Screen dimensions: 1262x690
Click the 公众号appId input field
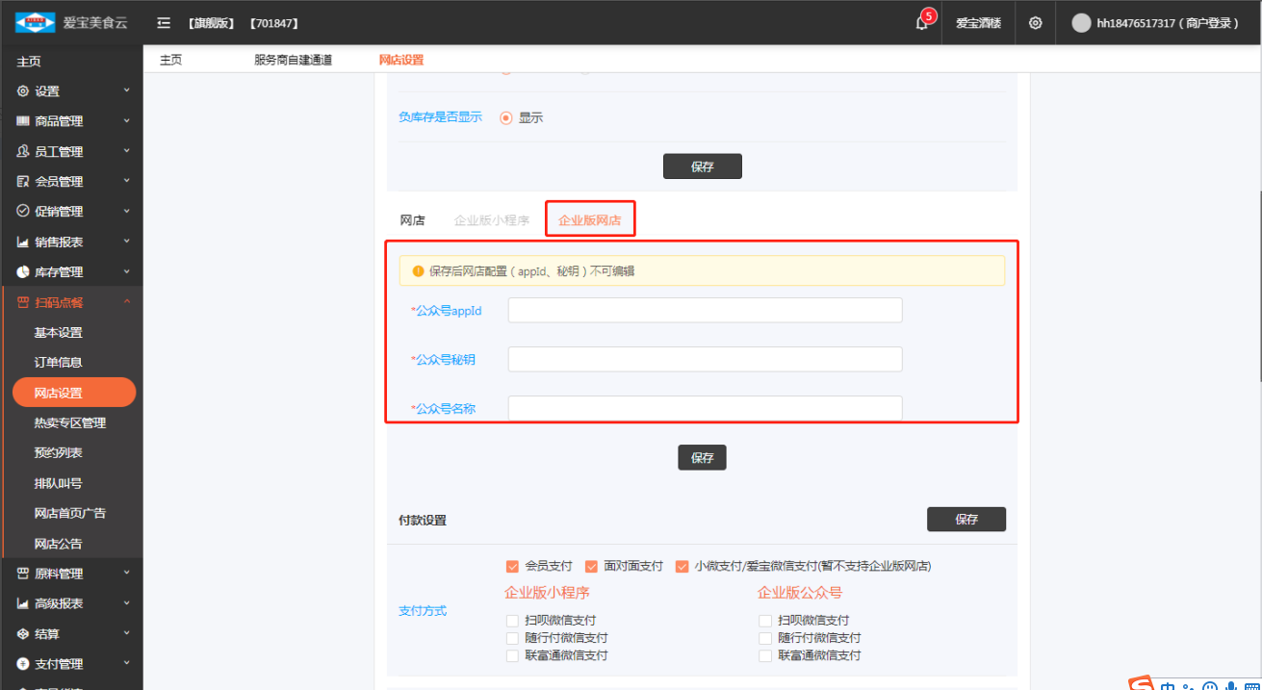click(x=705, y=310)
